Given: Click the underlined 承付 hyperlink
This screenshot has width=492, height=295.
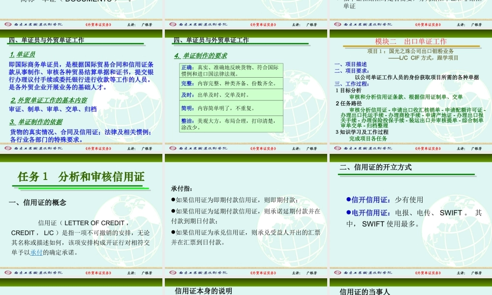Looking at the screenshot, I should pos(36,252).
